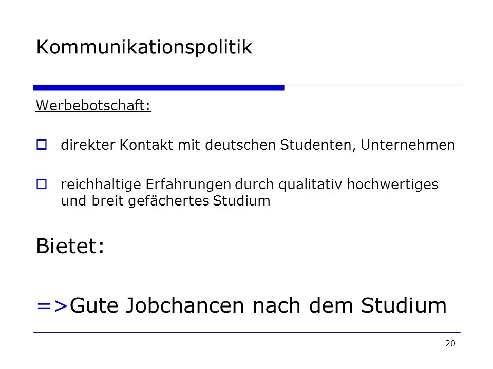Click the thin footer line above page number
This screenshot has width=493, height=369.
[x=246, y=332]
